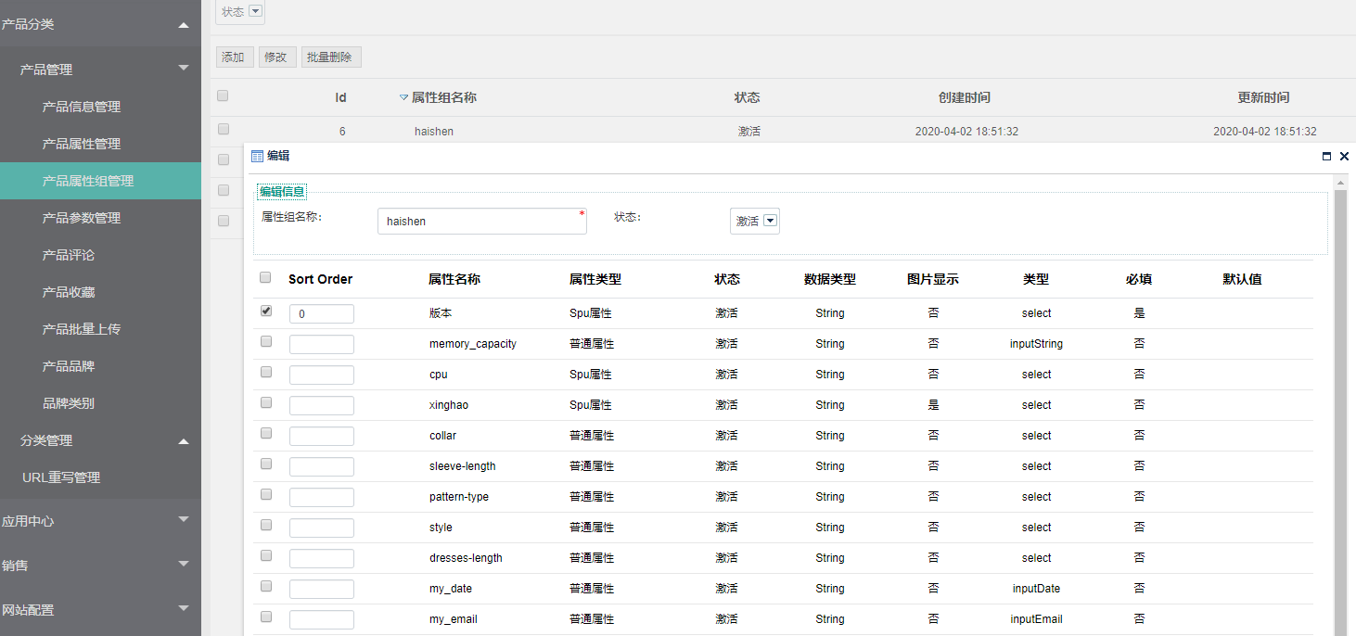The image size is (1356, 636).
Task: Open the 产品品牌 menu item
Action: coord(69,366)
